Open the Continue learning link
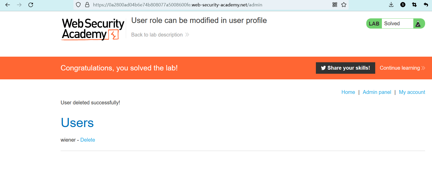432x173 pixels. coord(402,68)
